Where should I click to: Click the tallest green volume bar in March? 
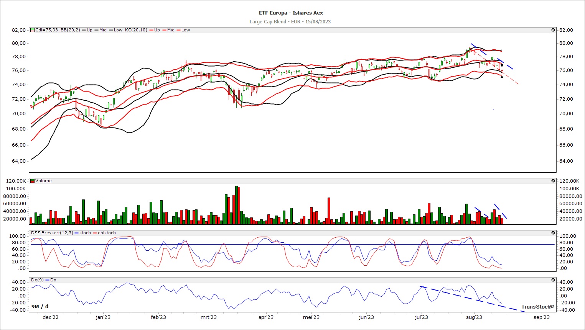point(236,205)
